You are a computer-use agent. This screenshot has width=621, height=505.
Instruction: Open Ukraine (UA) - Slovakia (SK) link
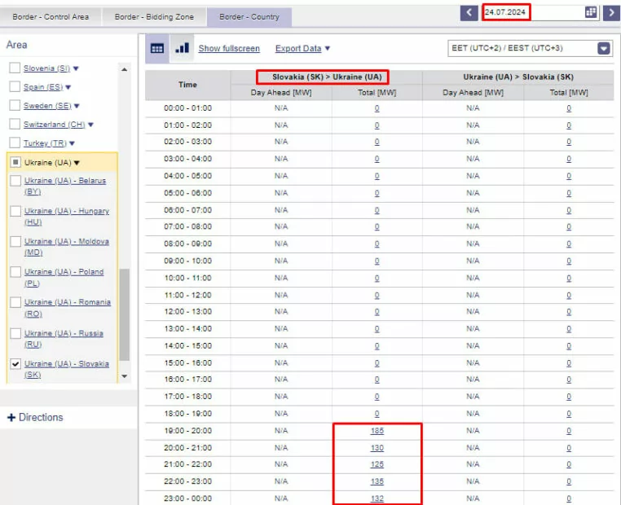click(x=67, y=369)
